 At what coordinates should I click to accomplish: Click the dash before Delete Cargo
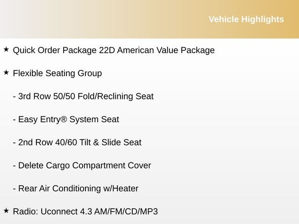pyautogui.click(x=14, y=166)
